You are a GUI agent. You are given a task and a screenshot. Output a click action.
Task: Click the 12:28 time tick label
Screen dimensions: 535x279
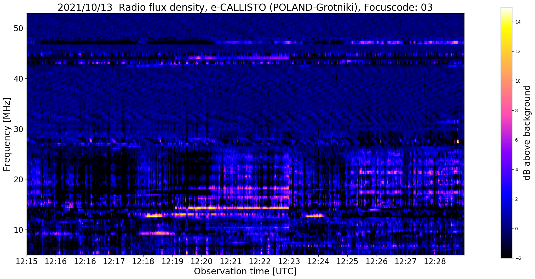pos(435,261)
